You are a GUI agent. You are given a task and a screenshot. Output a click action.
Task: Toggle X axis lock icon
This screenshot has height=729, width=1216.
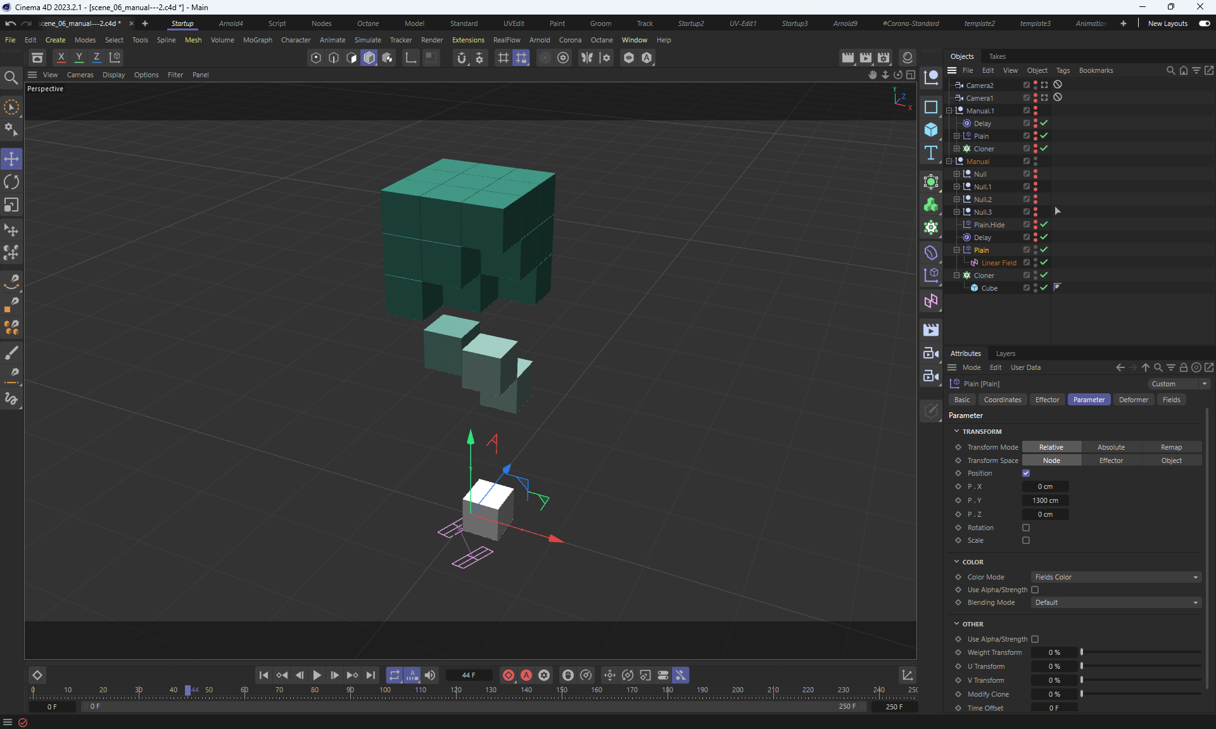(x=61, y=57)
